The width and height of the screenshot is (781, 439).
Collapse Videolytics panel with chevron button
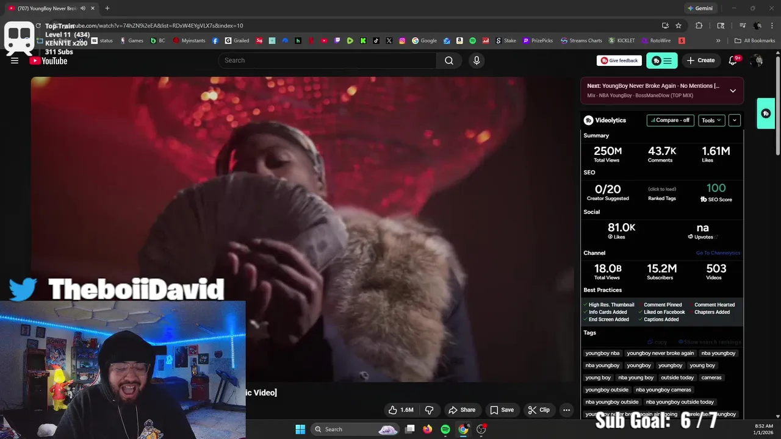(735, 120)
